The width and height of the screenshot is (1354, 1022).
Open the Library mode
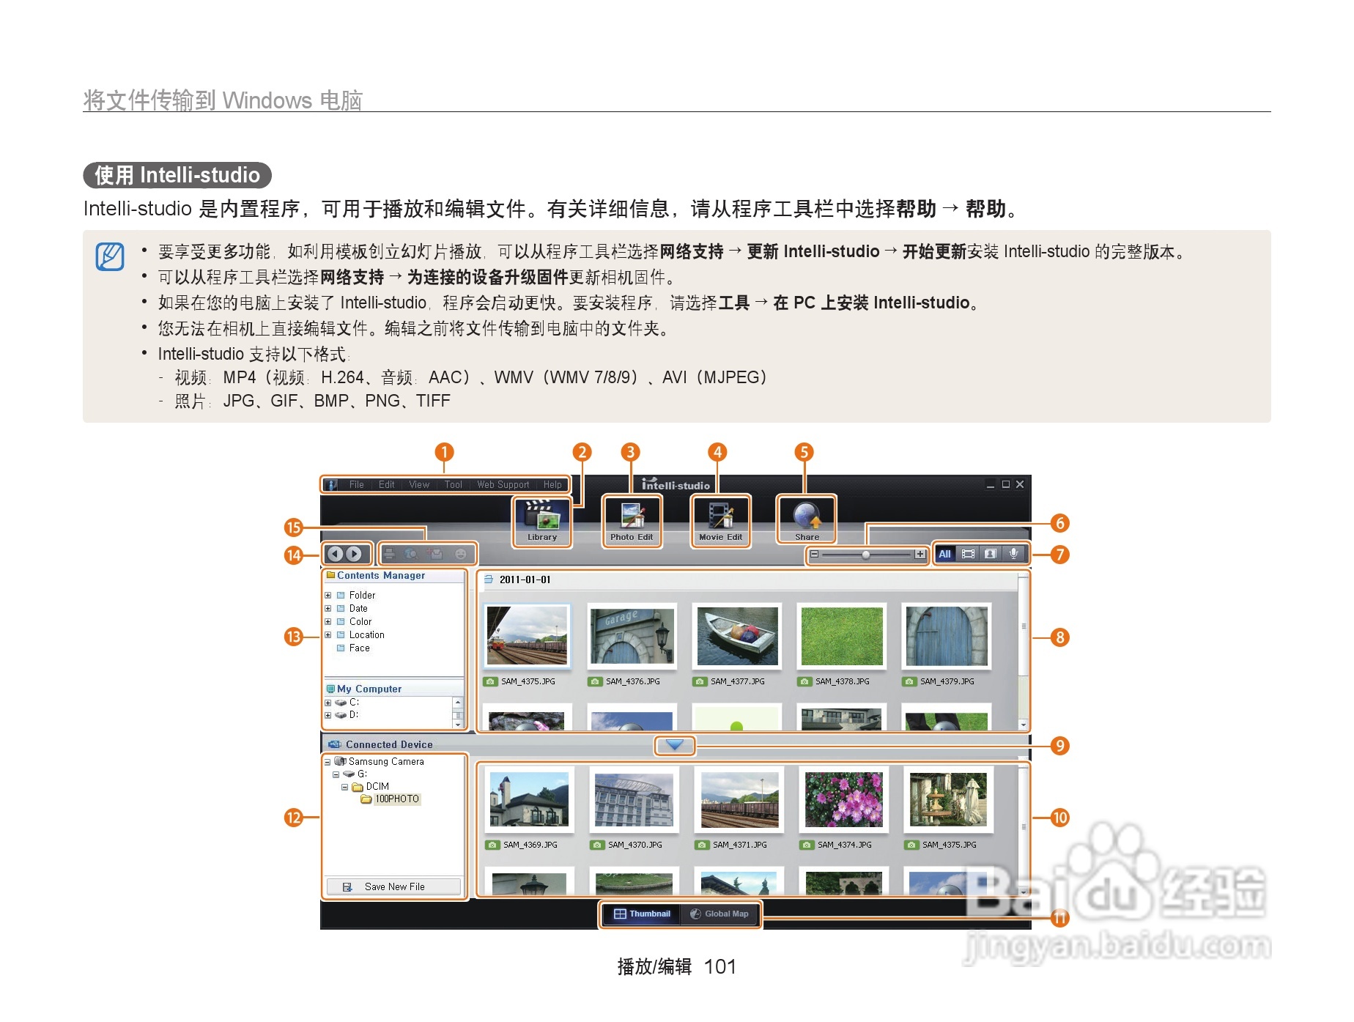click(x=542, y=521)
